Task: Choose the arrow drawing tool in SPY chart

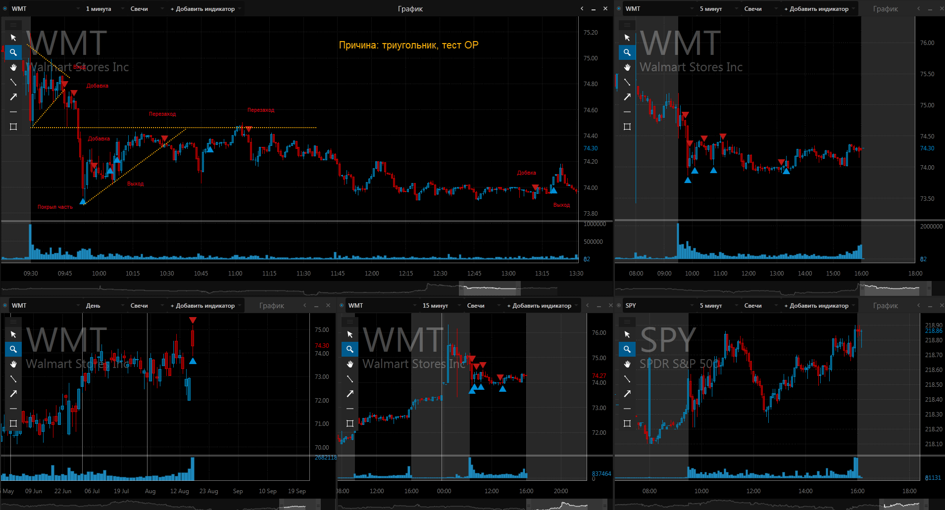Action: point(627,394)
